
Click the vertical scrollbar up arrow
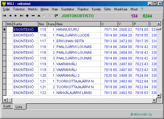tap(159, 24)
